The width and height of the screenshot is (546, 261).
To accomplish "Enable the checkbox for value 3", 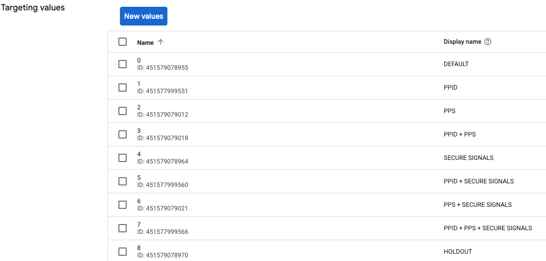I will click(x=123, y=134).
